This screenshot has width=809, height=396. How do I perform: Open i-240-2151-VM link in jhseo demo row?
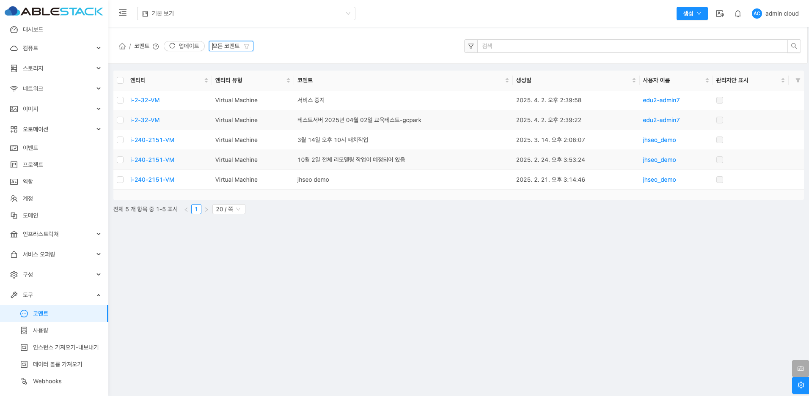click(x=152, y=180)
